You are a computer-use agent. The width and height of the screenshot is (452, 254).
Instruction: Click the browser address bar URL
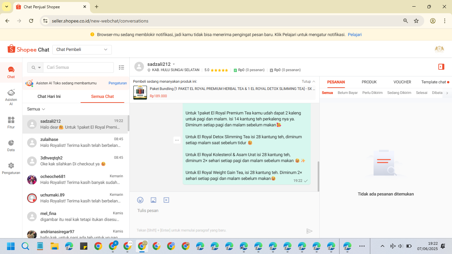pos(100,21)
